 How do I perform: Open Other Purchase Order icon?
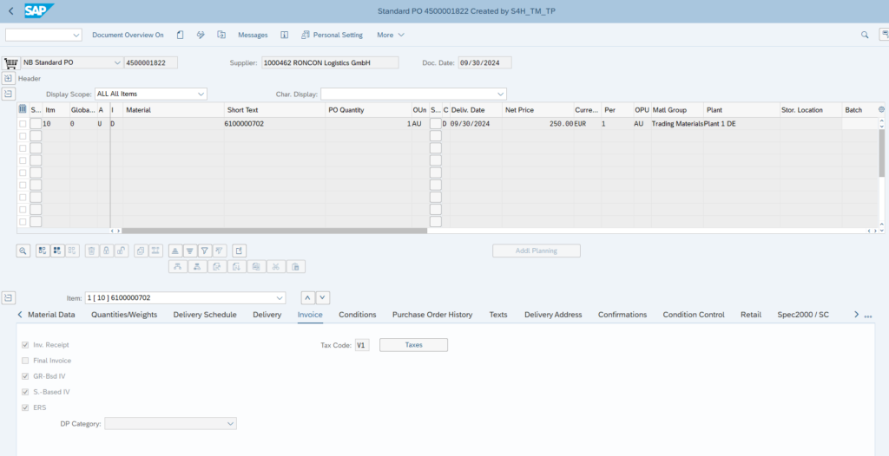pyautogui.click(x=221, y=35)
